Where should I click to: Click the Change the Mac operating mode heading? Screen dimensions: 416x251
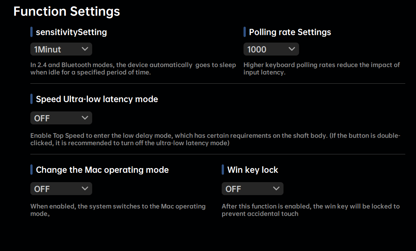(102, 170)
